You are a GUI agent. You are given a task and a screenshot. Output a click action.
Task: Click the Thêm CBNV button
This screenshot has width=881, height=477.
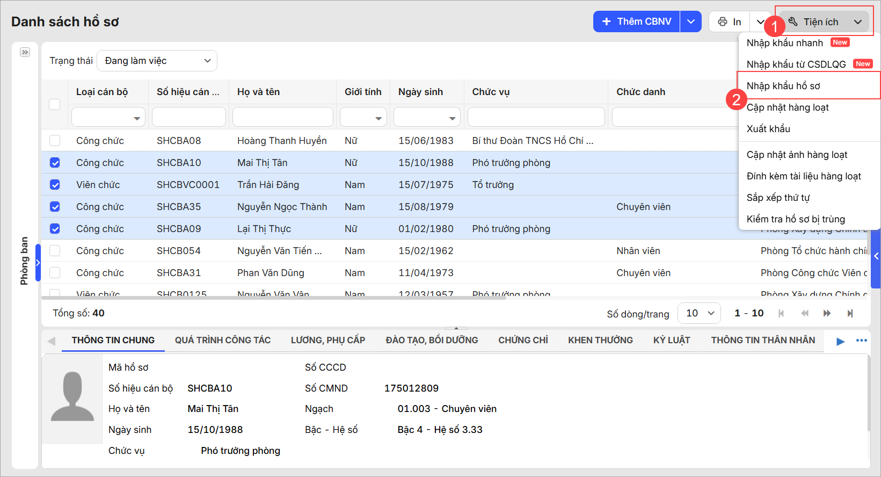(637, 21)
